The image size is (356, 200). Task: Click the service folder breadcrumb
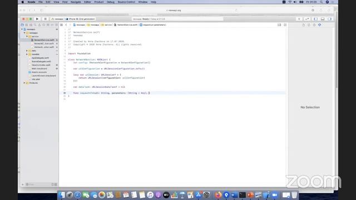[x=107, y=25]
